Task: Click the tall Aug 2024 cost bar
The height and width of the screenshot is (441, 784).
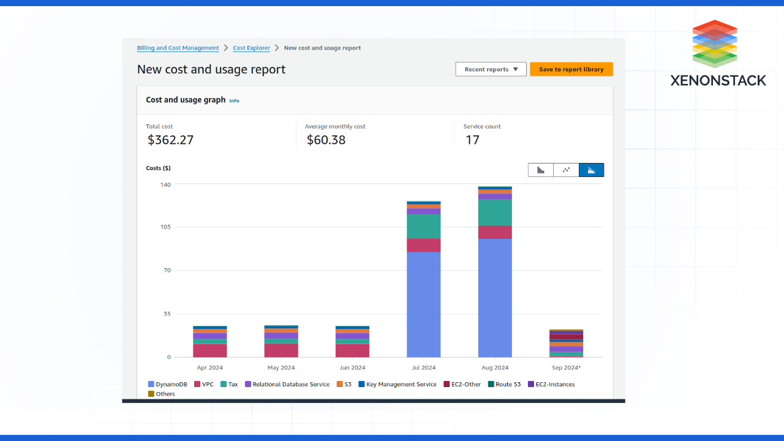Action: (494, 276)
